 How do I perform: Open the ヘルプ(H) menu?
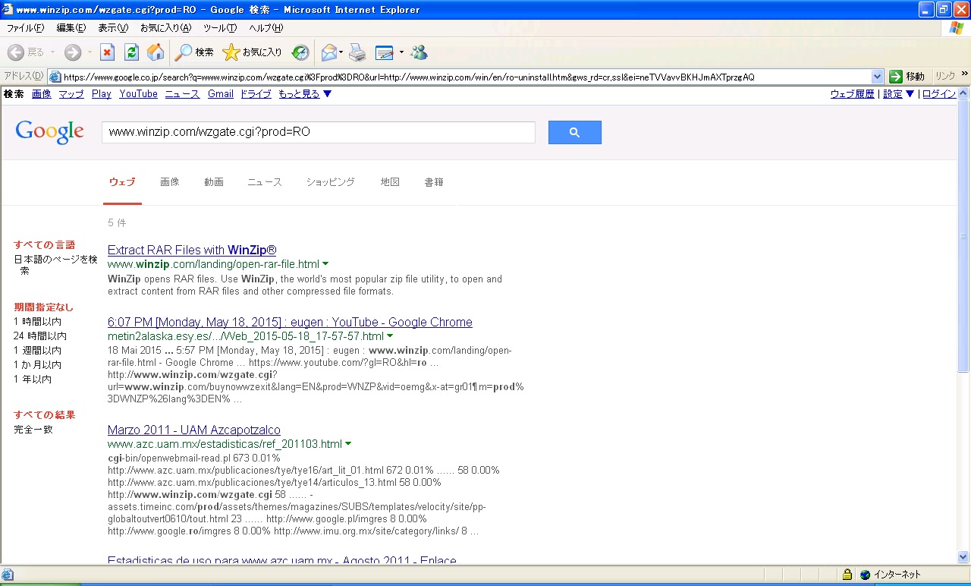point(266,28)
